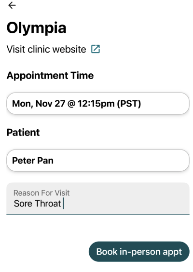
Task: Change the Peter Pan patient selection
Action: 98,161
